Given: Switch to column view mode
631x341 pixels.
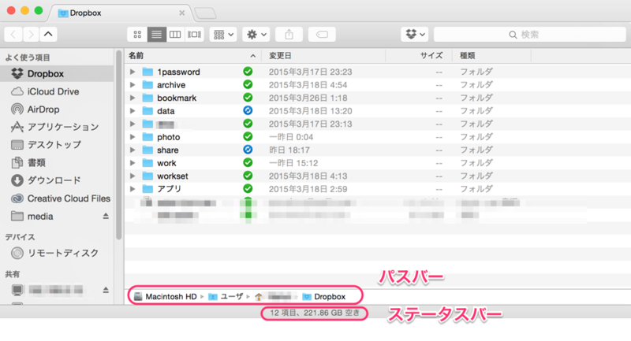Looking at the screenshot, I should pyautogui.click(x=175, y=35).
